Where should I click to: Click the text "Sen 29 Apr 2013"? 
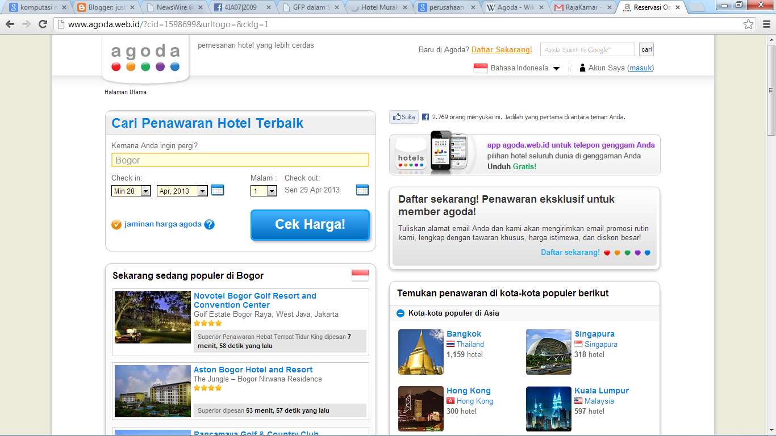[x=312, y=190]
